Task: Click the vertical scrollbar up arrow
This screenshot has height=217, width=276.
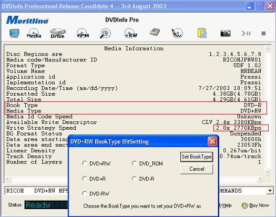Action: [x=268, y=49]
